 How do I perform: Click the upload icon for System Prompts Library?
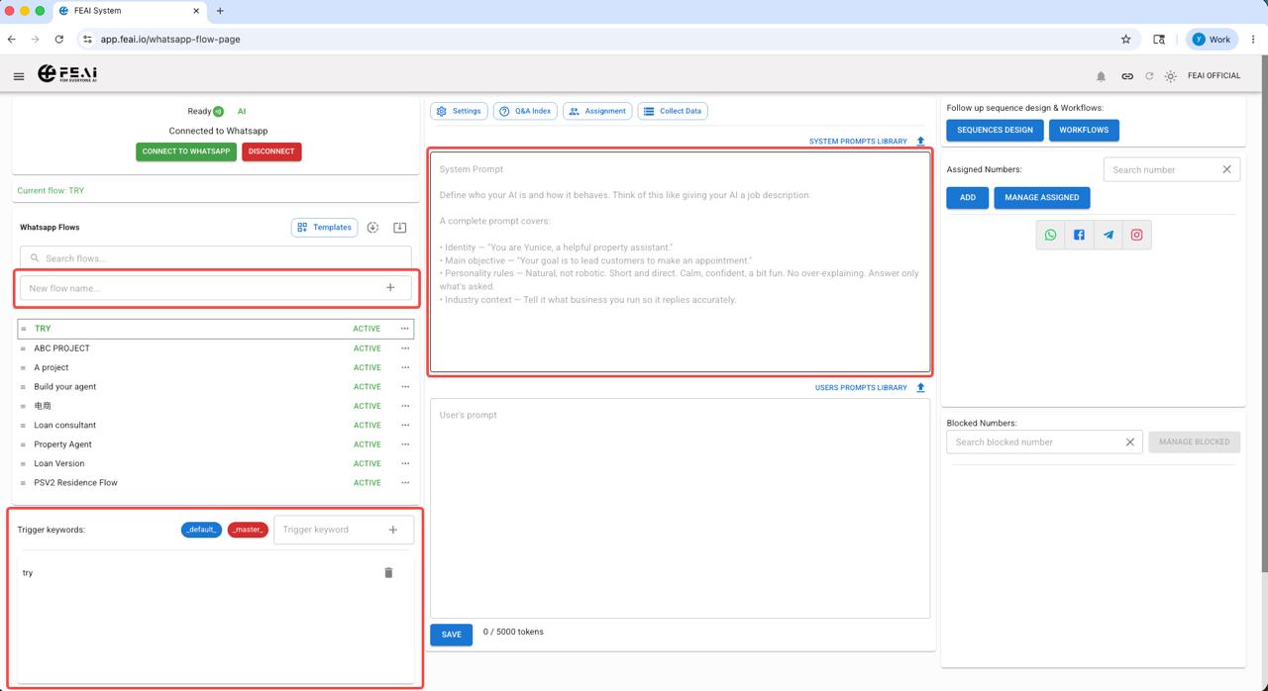point(920,142)
